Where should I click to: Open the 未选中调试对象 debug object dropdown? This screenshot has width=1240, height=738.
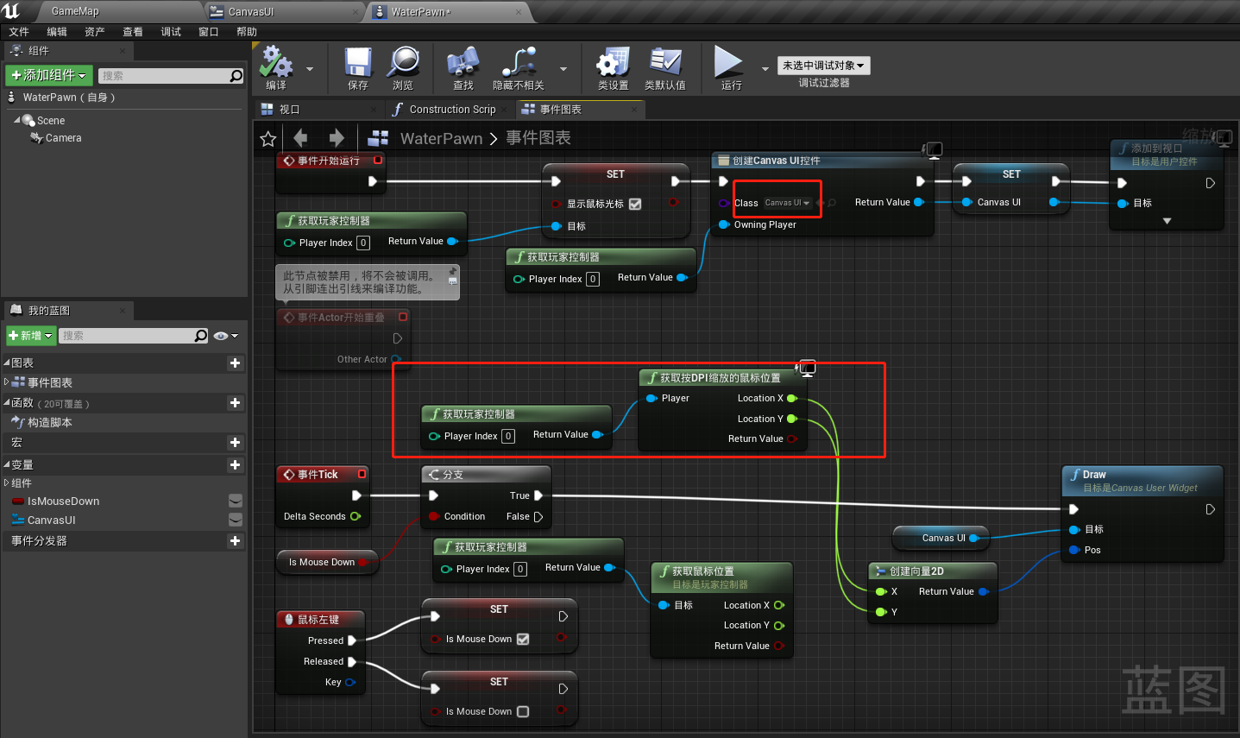pyautogui.click(x=823, y=65)
